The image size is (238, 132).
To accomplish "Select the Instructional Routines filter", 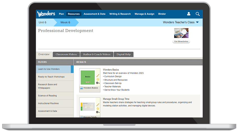I will coord(55,103).
